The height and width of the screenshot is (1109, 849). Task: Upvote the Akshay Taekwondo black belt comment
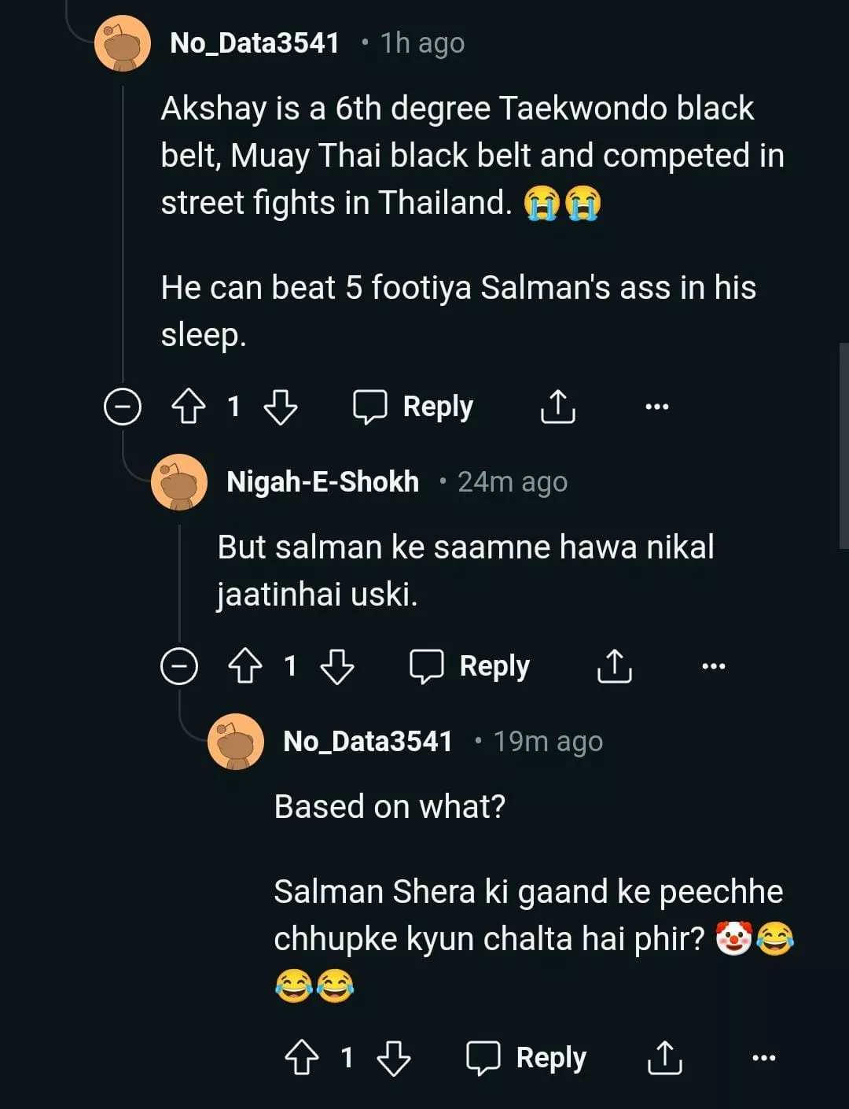[189, 407]
